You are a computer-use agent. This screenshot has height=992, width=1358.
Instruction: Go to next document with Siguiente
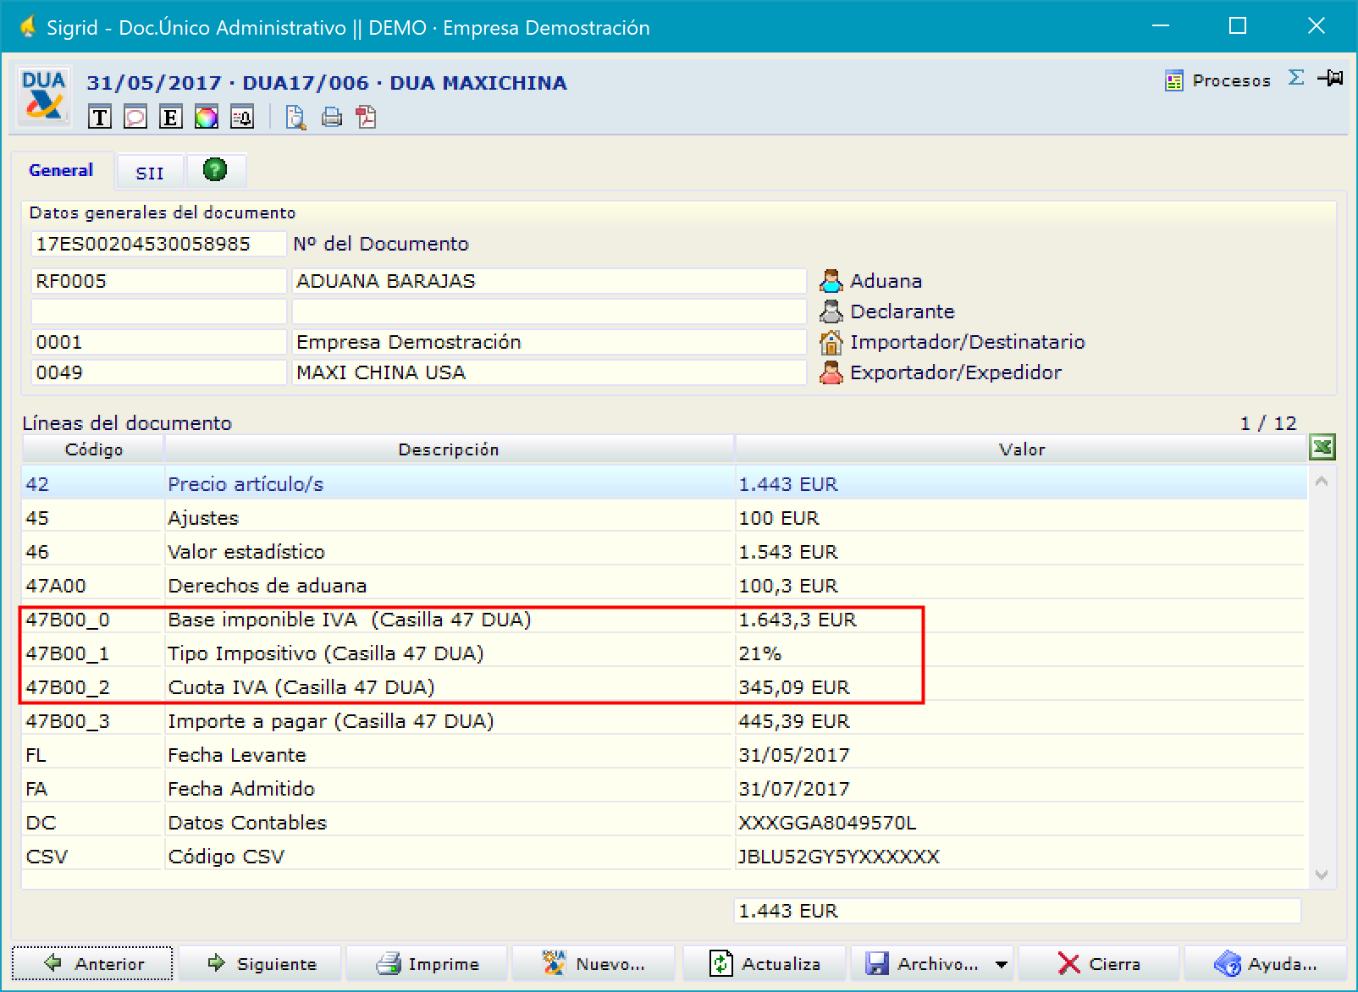tap(260, 963)
